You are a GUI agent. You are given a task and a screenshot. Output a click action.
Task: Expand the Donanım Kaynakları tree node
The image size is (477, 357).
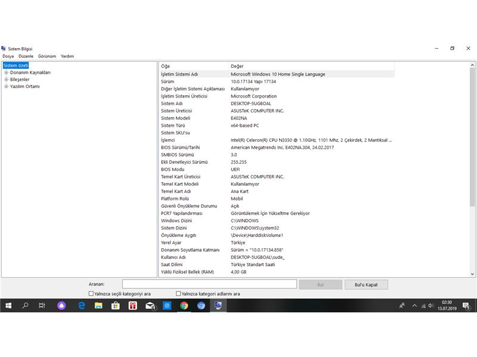pyautogui.click(x=6, y=73)
